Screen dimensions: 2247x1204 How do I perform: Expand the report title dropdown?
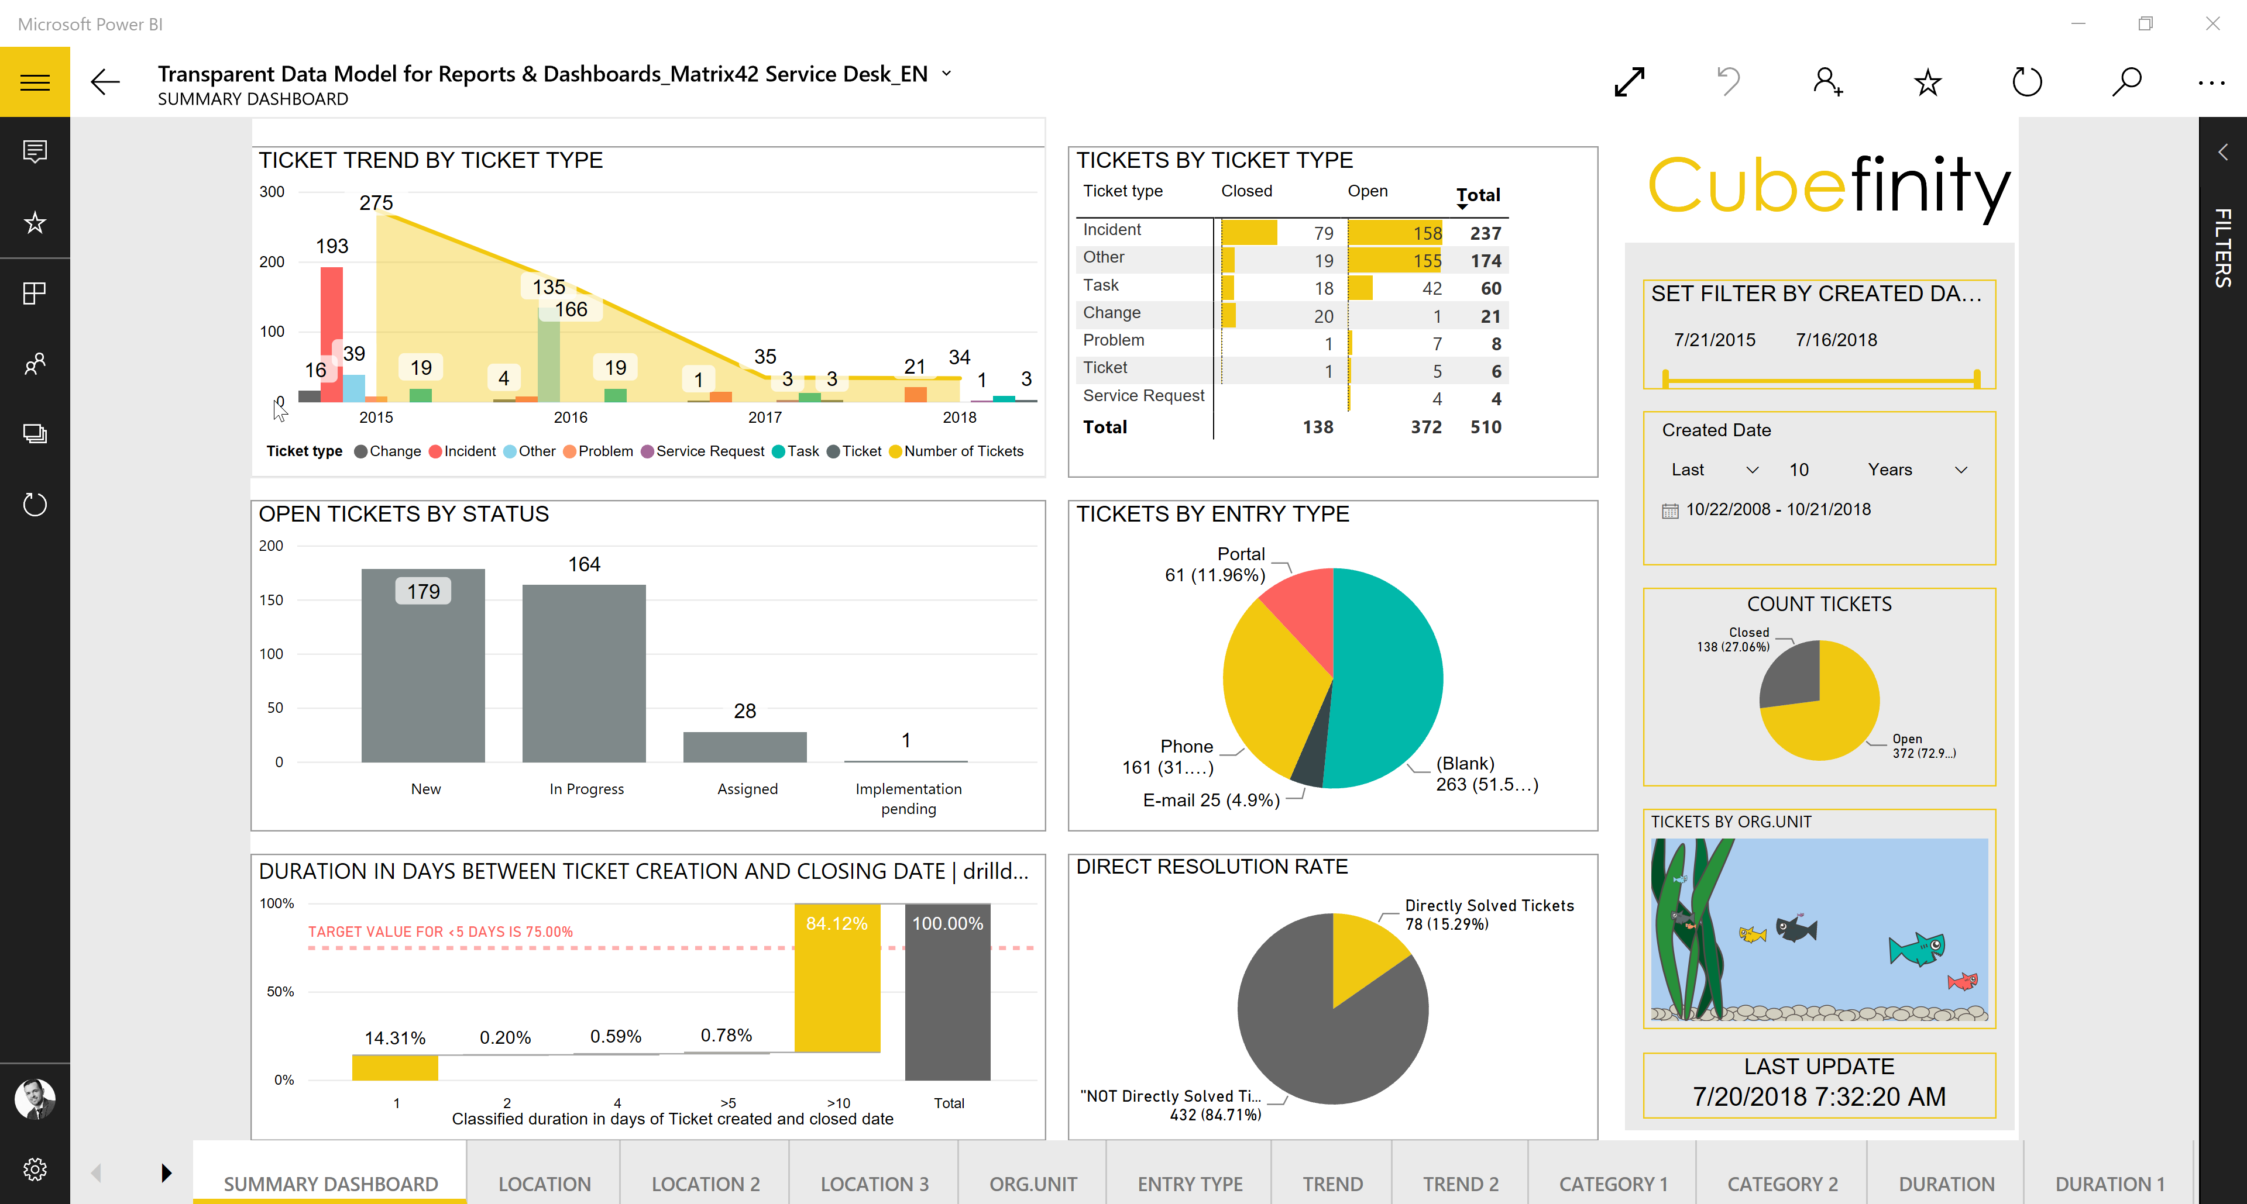947,74
